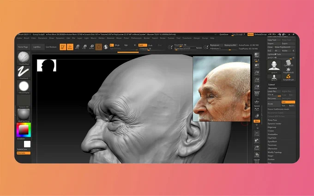314x196 pixels.
Task: Select the SimpleBrush tool
Action: tap(288, 77)
